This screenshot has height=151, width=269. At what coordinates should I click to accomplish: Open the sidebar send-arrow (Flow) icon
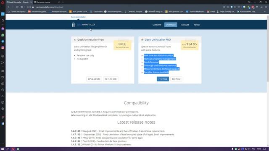click(3, 62)
